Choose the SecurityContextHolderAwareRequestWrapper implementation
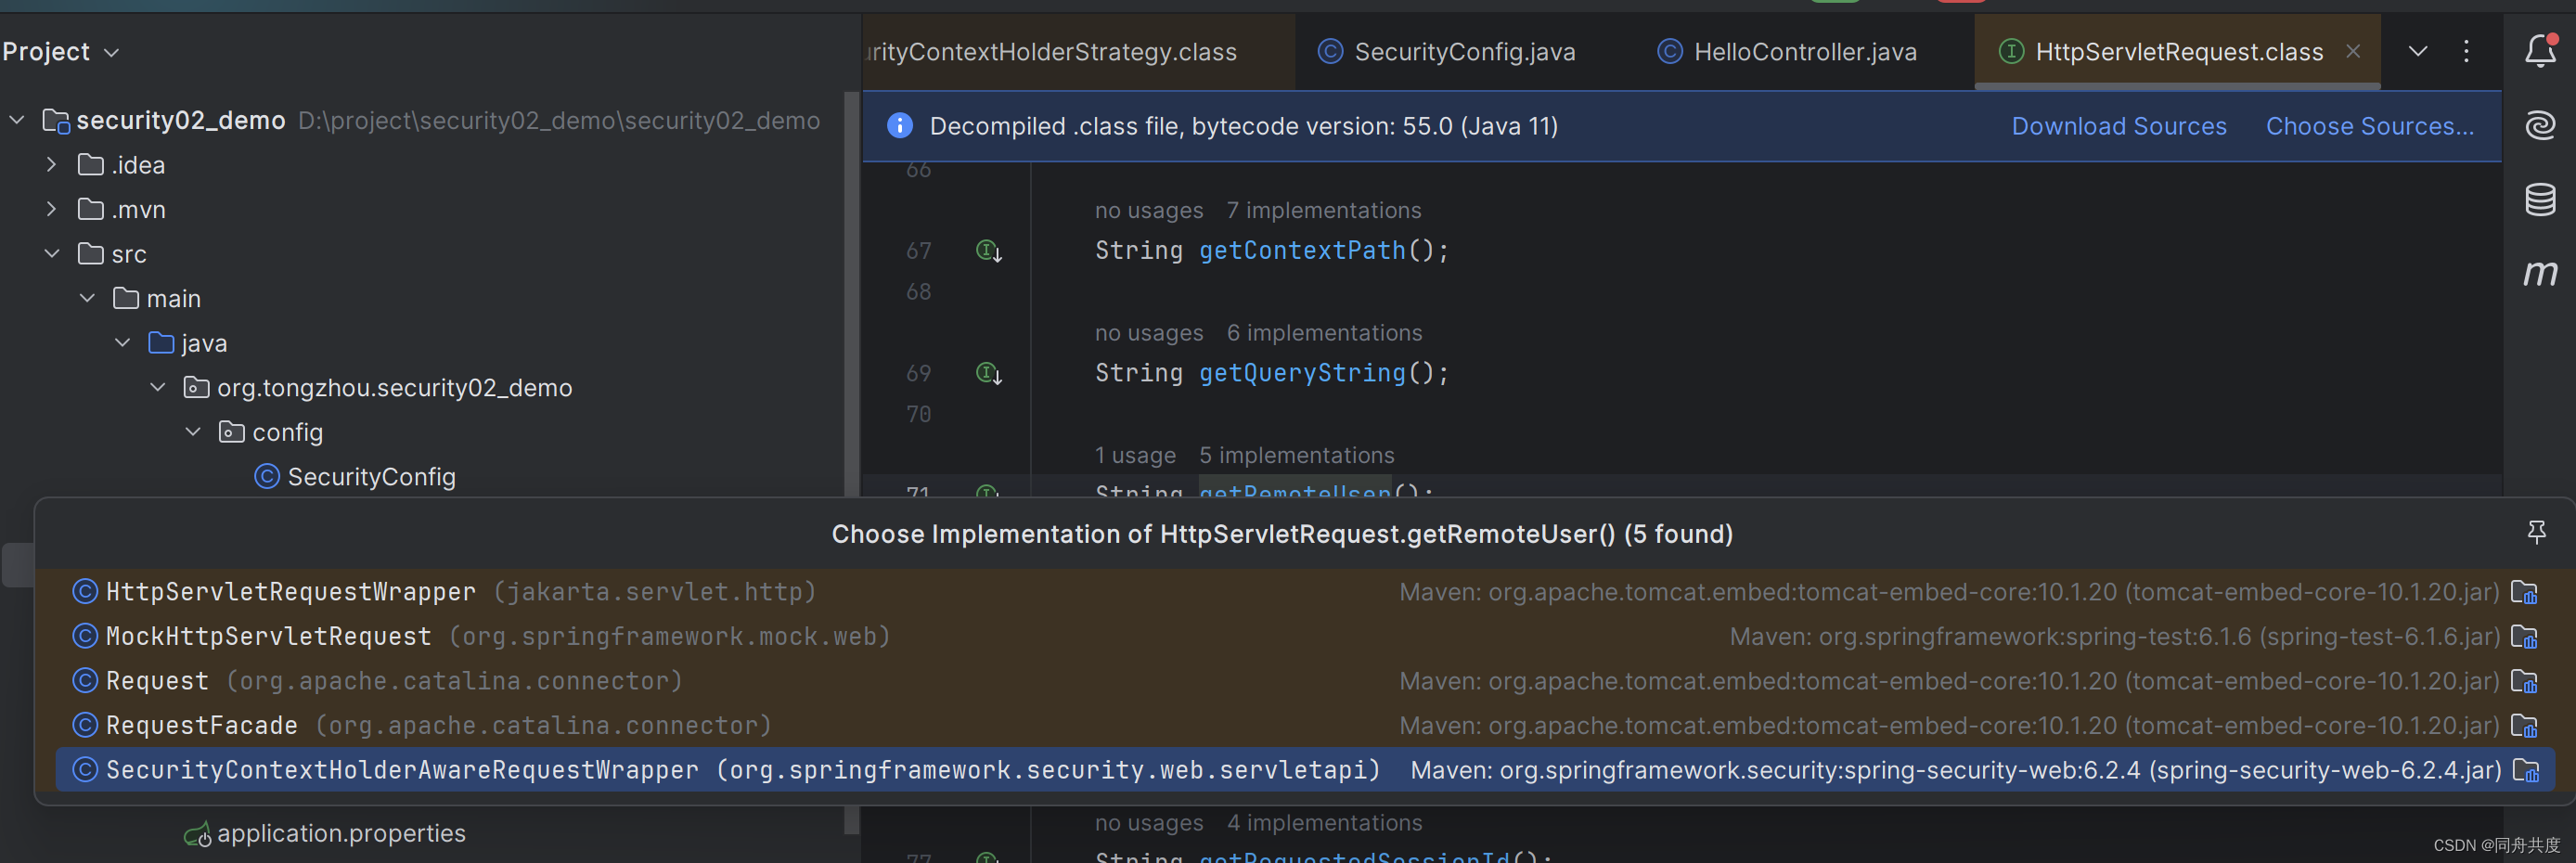Viewport: 2576px width, 863px height. click(x=1304, y=770)
